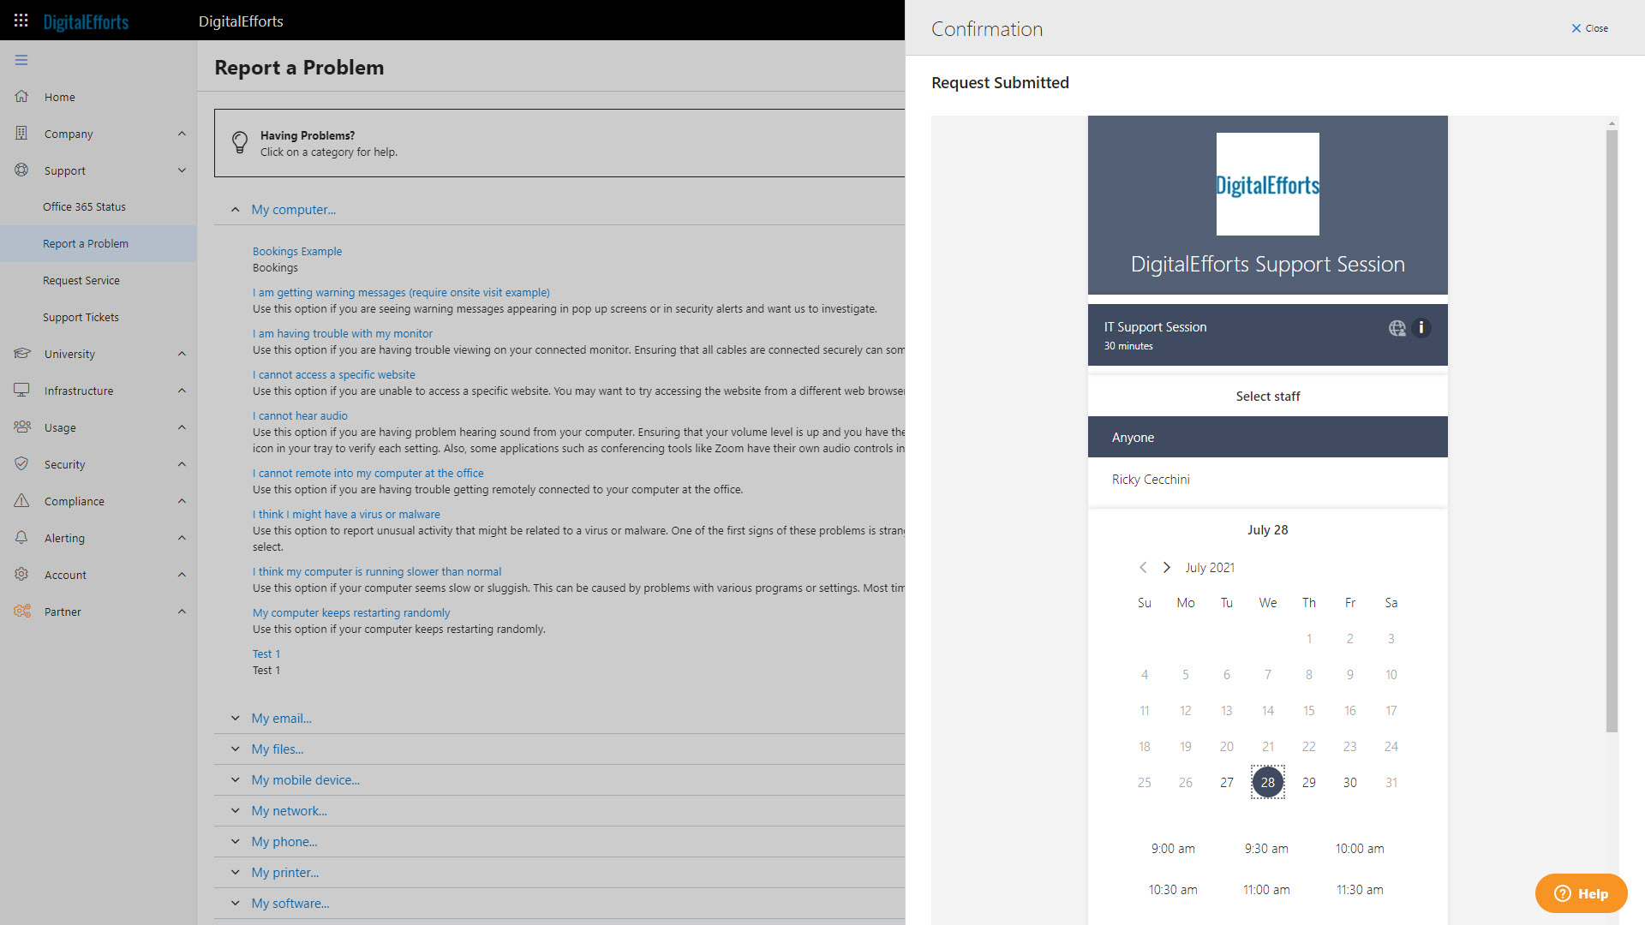Expand the My printer... category
The width and height of the screenshot is (1645, 925).
pos(235,873)
